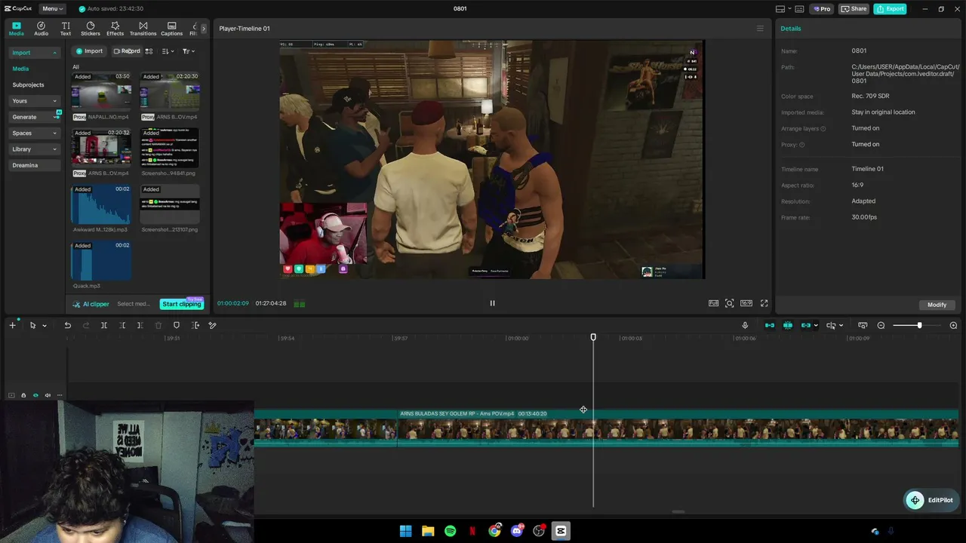The height and width of the screenshot is (543, 966).
Task: Click the Import media button
Action: click(89, 51)
